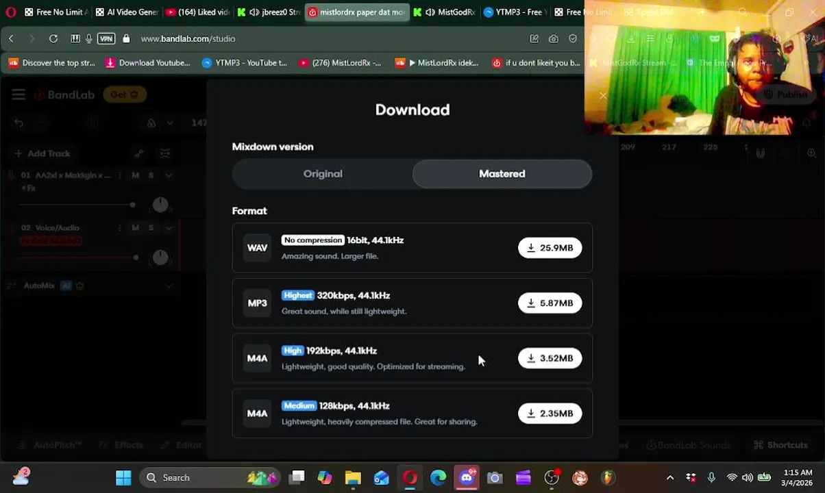This screenshot has height=493, width=825.
Task: Click the share page icon in address bar
Action: click(x=534, y=39)
